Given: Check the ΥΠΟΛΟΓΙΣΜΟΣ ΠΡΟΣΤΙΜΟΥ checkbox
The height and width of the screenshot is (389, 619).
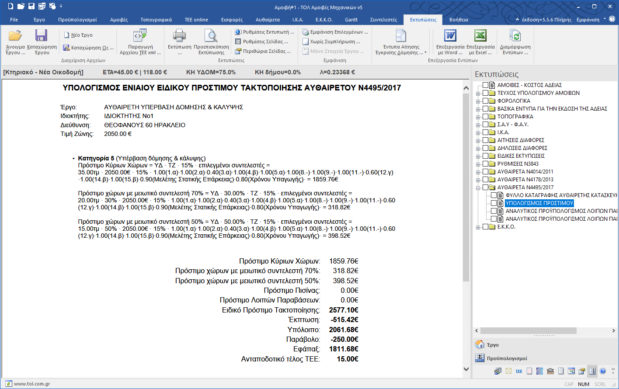Looking at the screenshot, I should pyautogui.click(x=494, y=203).
